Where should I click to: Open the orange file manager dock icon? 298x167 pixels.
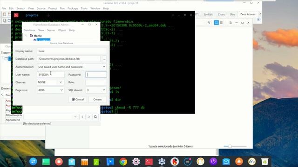tap(85, 162)
